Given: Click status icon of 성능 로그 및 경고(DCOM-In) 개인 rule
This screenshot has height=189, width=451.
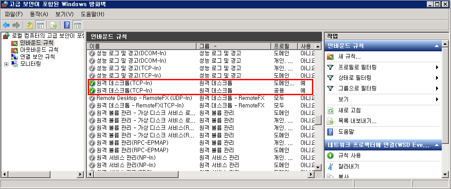Looking at the screenshot, I should coord(92,61).
